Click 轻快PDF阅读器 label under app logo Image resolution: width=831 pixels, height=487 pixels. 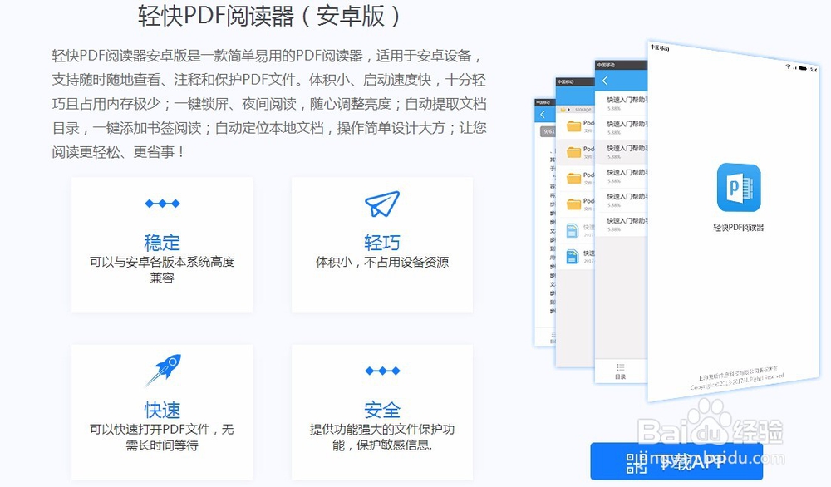(739, 228)
